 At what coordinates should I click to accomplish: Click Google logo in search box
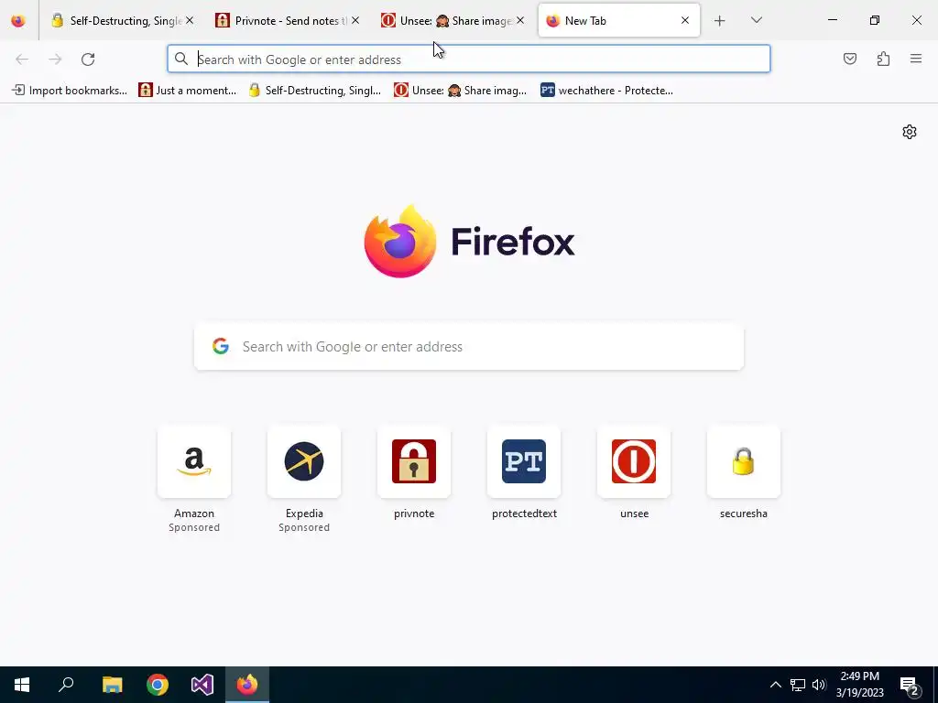click(221, 346)
